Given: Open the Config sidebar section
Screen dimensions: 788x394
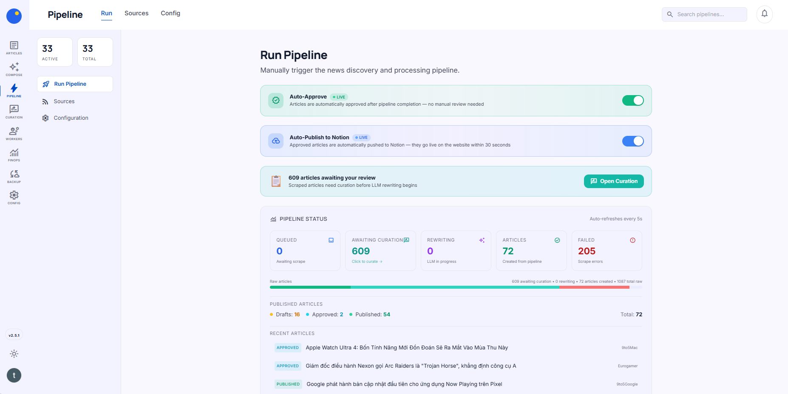Looking at the screenshot, I should click(14, 197).
